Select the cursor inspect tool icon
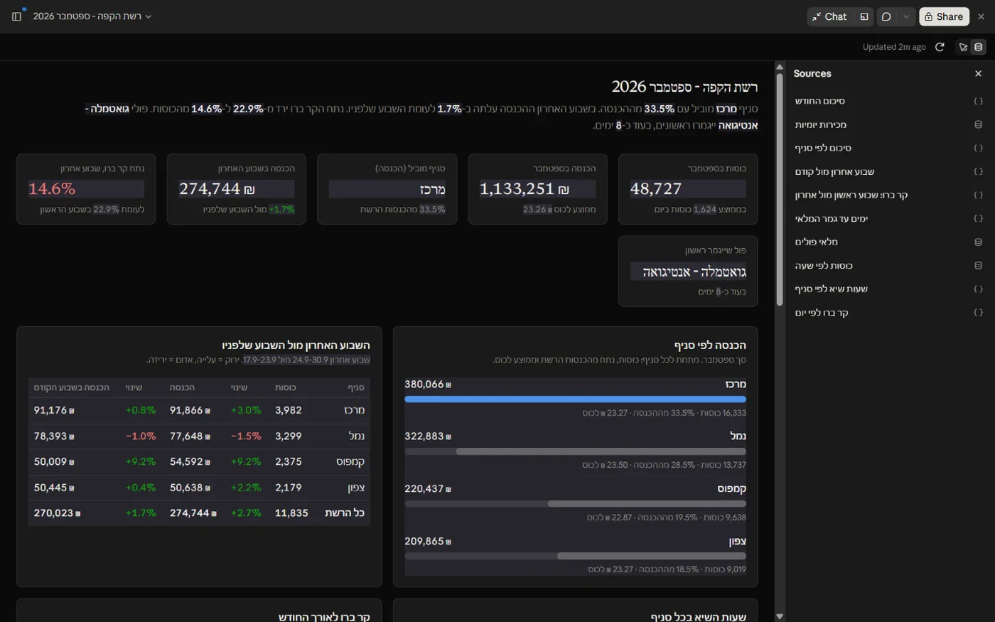 pos(963,47)
